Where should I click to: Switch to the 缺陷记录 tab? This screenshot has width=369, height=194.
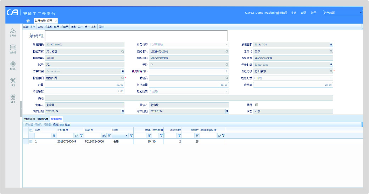[x=43, y=119]
